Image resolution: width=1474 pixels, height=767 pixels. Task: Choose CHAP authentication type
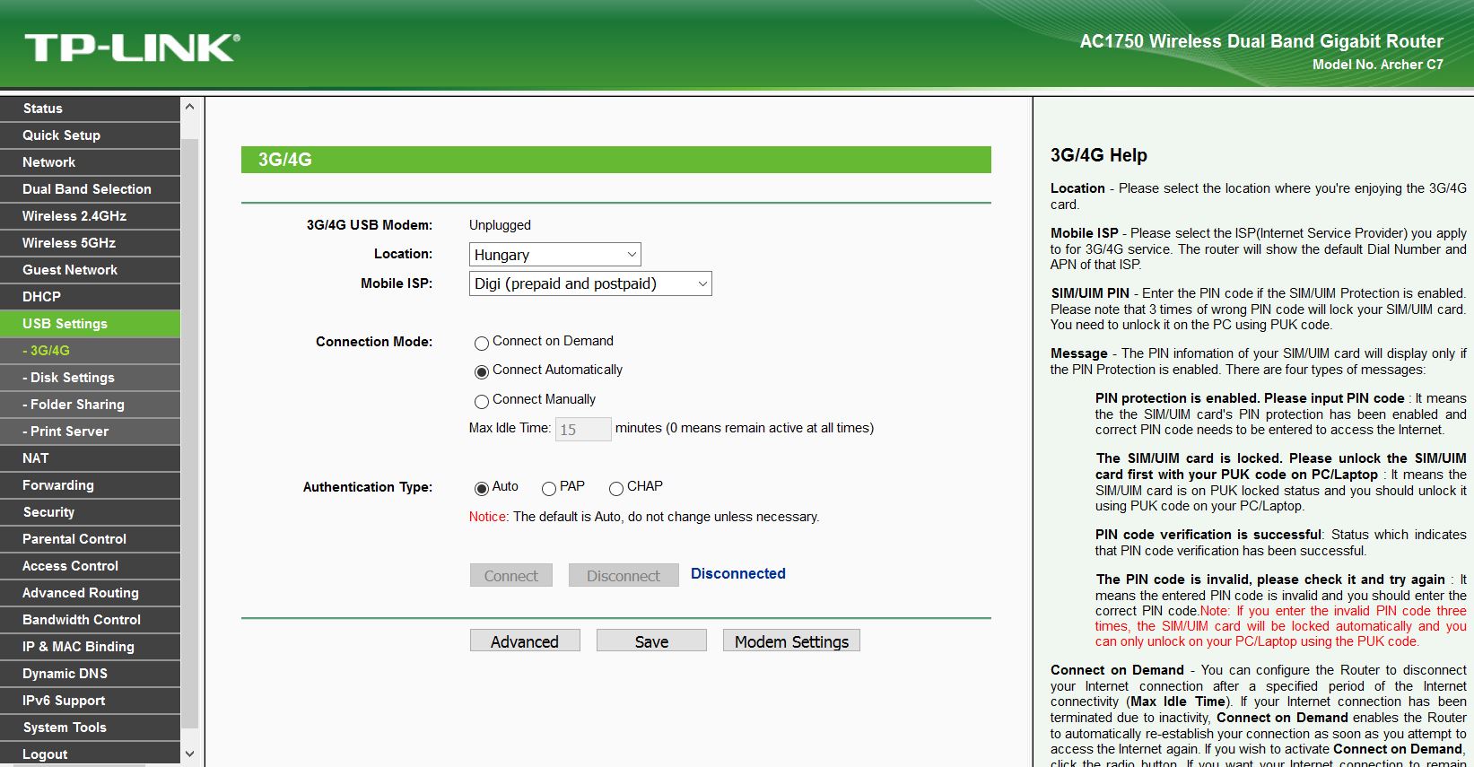616,488
